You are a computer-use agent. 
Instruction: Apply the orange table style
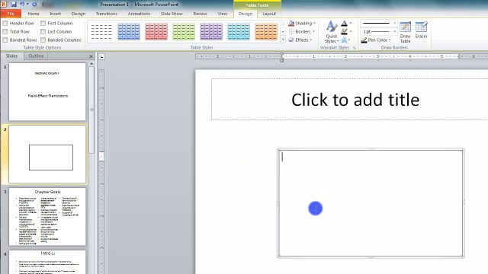[x=266, y=32]
